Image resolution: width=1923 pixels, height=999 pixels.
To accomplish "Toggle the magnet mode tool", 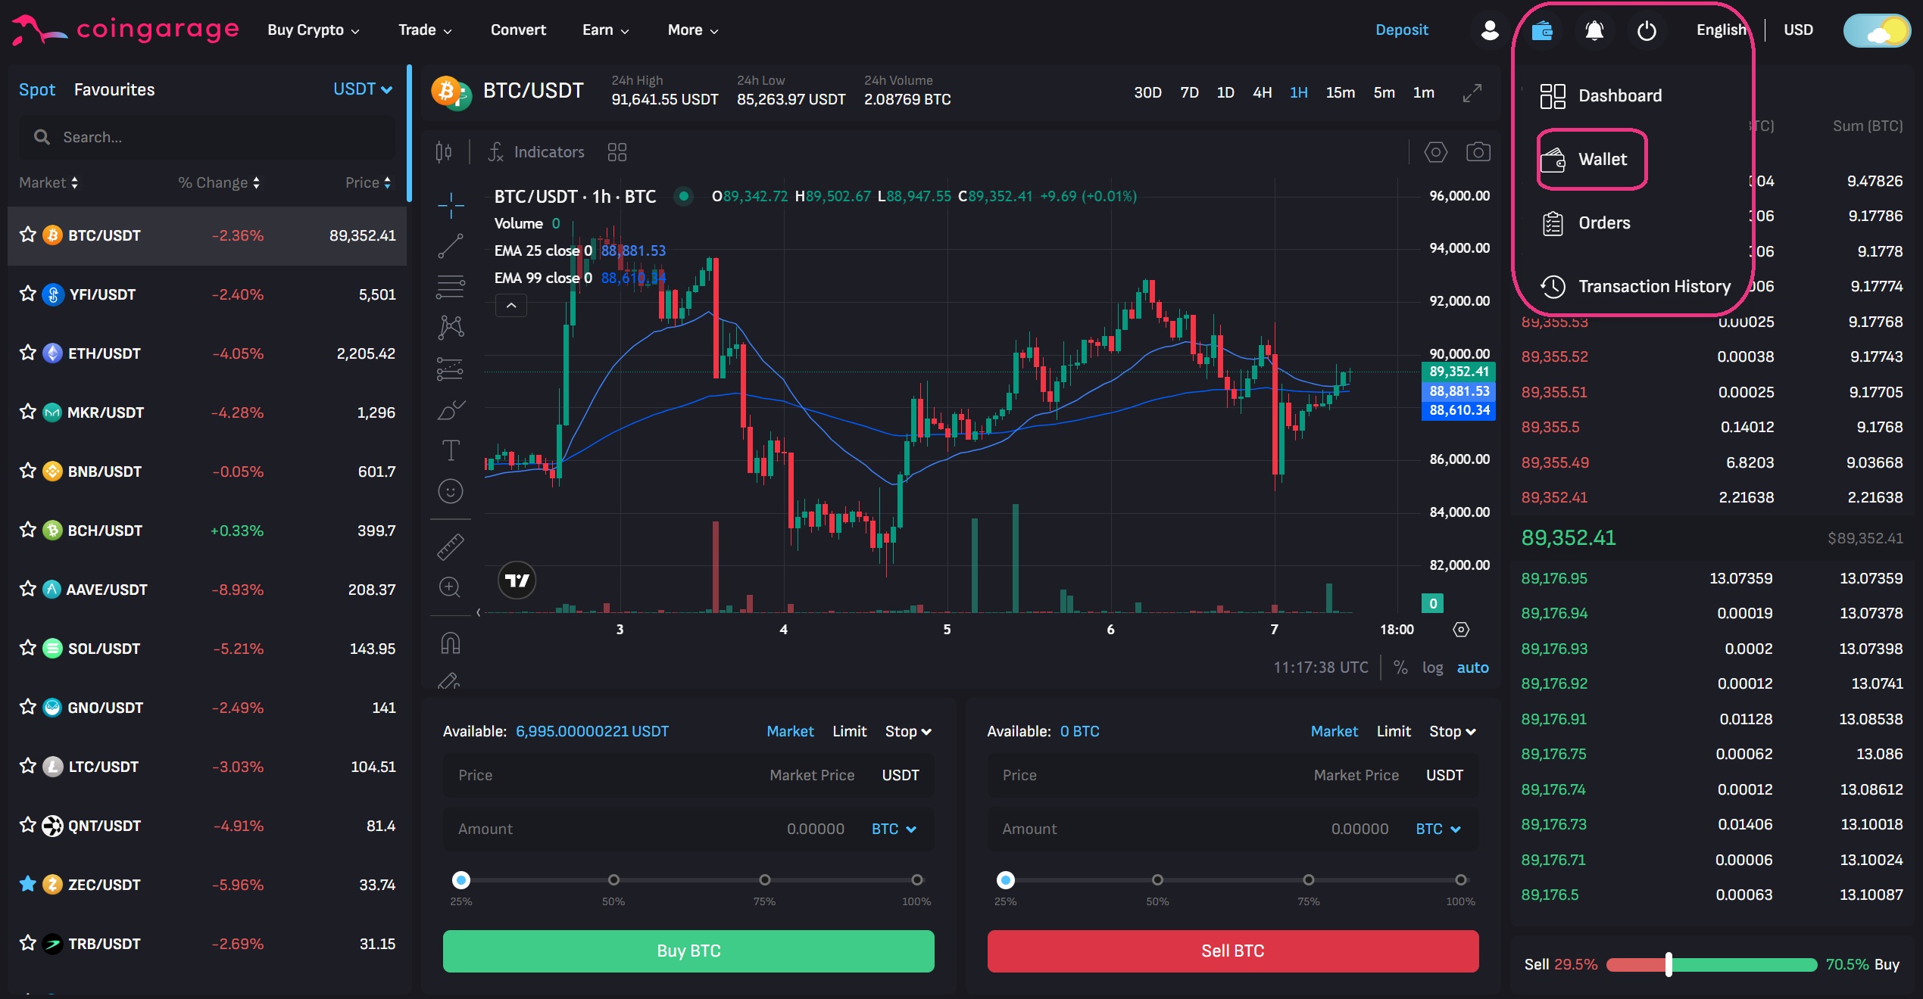I will click(451, 643).
